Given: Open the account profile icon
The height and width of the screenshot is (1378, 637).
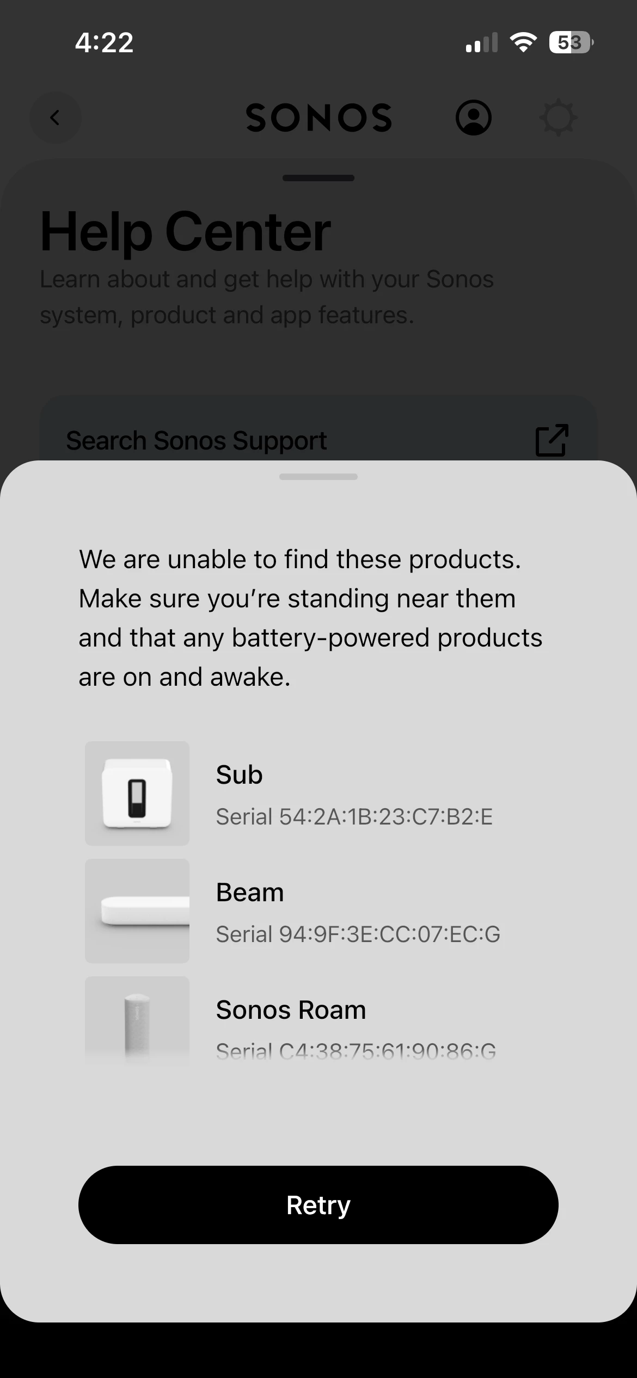Looking at the screenshot, I should pos(473,118).
